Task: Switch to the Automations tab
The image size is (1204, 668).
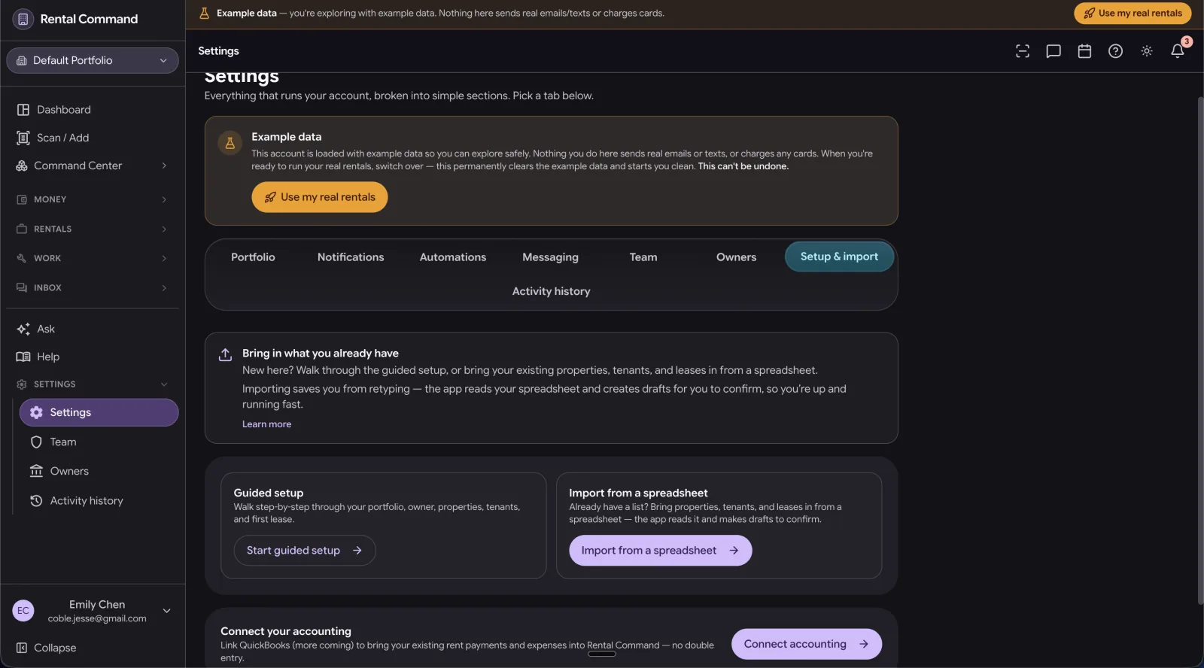Action: pos(453,257)
